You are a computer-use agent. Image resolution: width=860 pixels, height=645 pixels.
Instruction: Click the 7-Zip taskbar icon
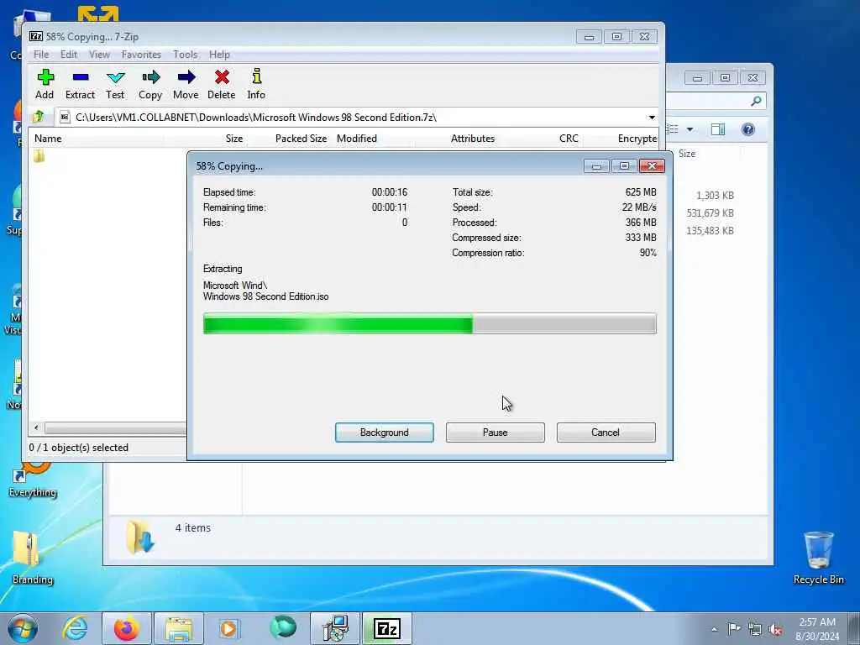(387, 628)
